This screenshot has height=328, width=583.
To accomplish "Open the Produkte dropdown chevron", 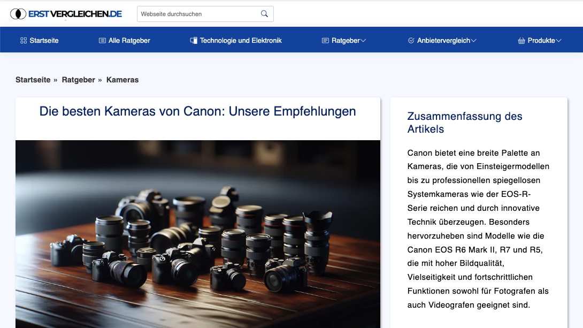I will [x=559, y=40].
